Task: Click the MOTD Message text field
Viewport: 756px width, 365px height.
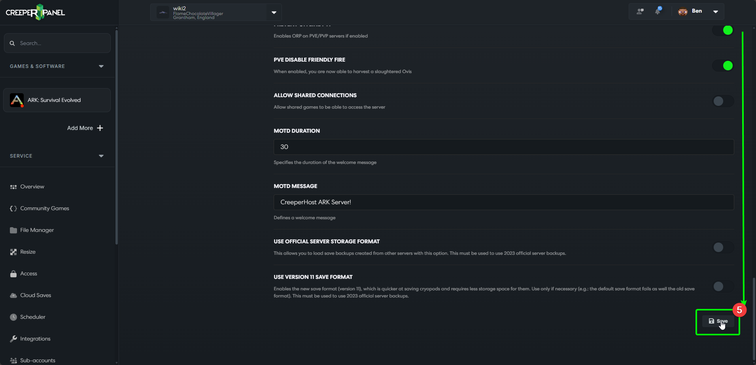Action: pos(503,202)
